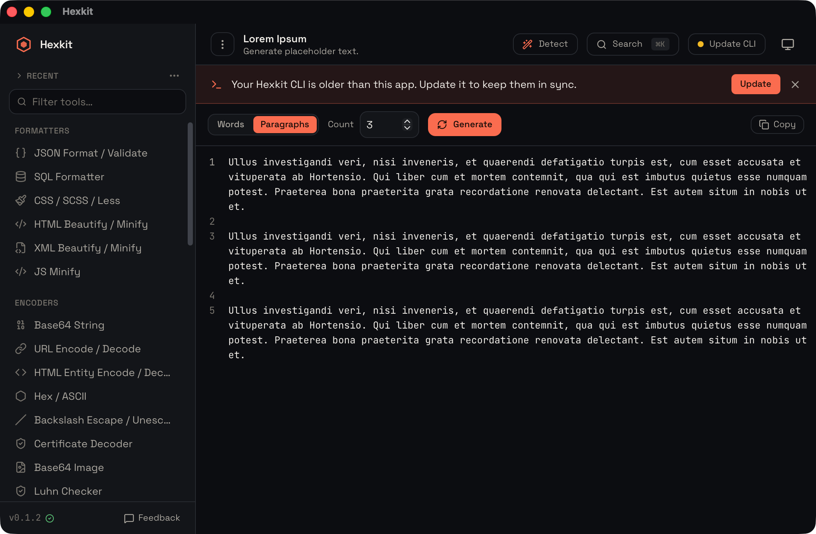The image size is (816, 534).
Task: Click the FORMATTERS section heading
Action: [x=42, y=131]
